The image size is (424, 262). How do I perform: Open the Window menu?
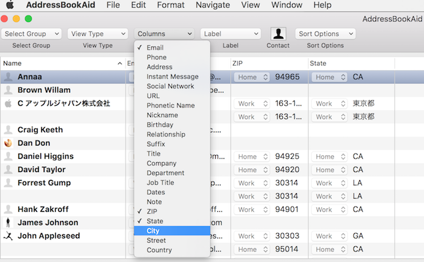pyautogui.click(x=287, y=5)
